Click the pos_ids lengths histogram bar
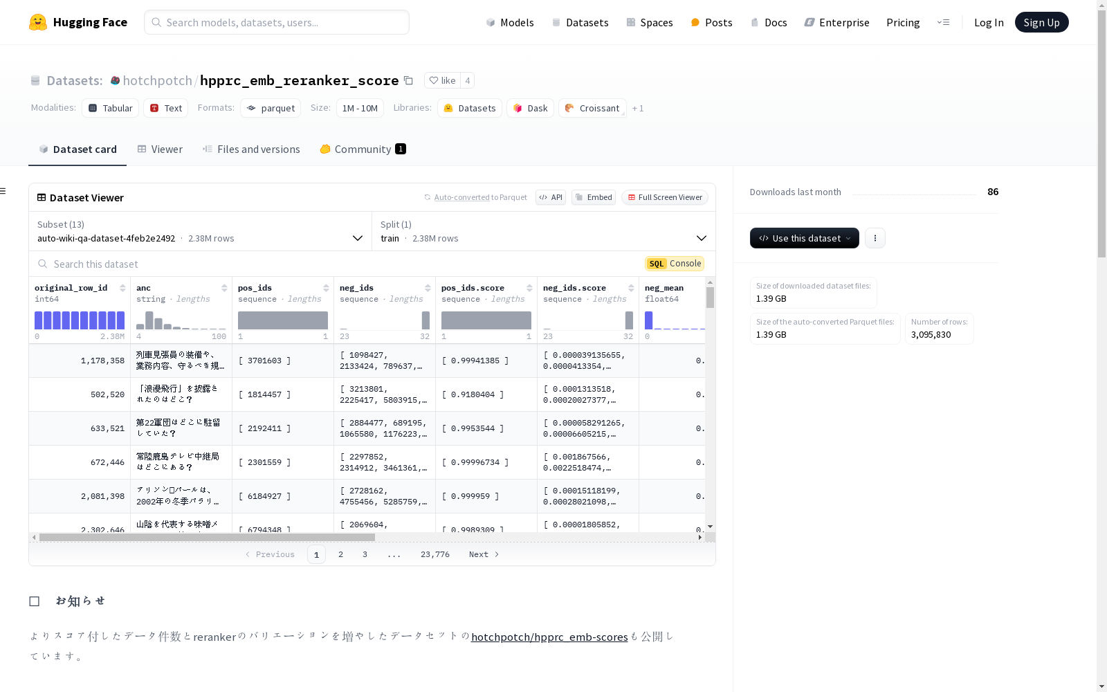 [x=283, y=320]
